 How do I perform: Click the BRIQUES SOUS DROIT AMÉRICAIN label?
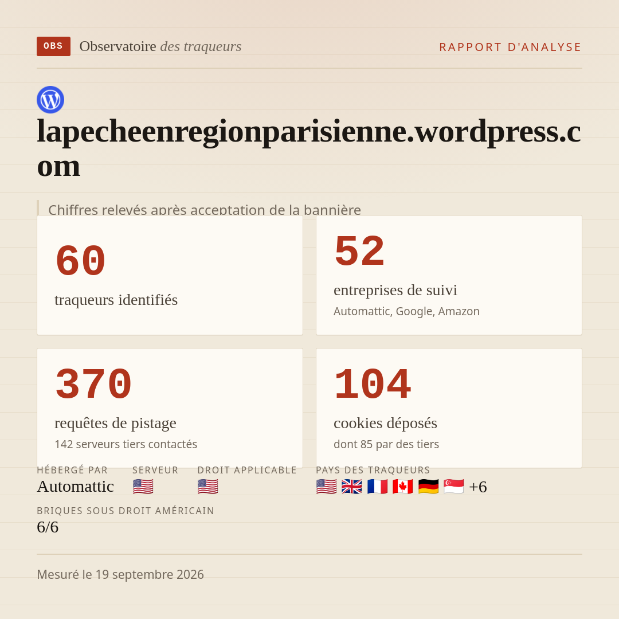tap(126, 511)
